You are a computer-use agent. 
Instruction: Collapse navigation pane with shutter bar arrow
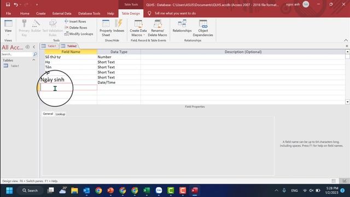coord(34,47)
